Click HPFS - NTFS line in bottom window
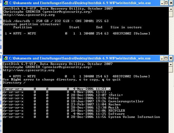Viewport: 174px width, 133px height. [x=79, y=76]
